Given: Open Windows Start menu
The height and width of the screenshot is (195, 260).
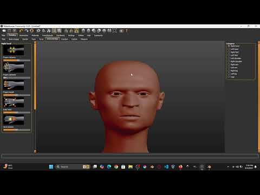Looking at the screenshot, I should (x=51, y=167).
